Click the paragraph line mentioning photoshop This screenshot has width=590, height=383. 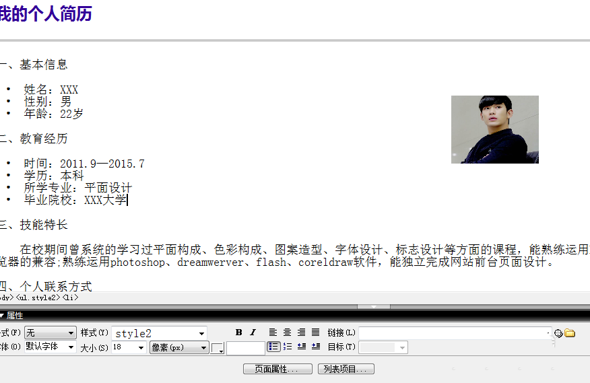pyautogui.click(x=277, y=262)
